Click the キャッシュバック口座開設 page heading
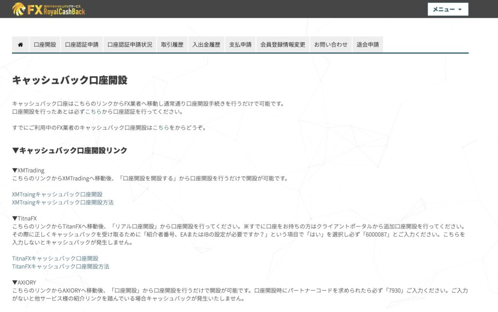498x312 pixels. tap(70, 80)
